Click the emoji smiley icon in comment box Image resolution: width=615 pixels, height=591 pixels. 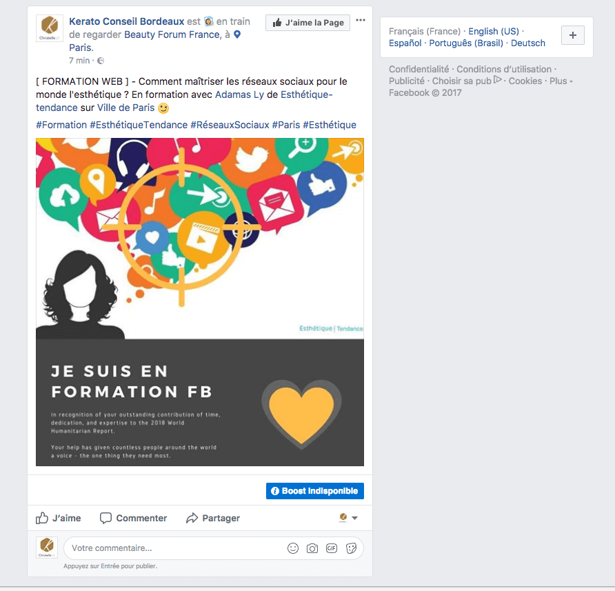point(293,548)
